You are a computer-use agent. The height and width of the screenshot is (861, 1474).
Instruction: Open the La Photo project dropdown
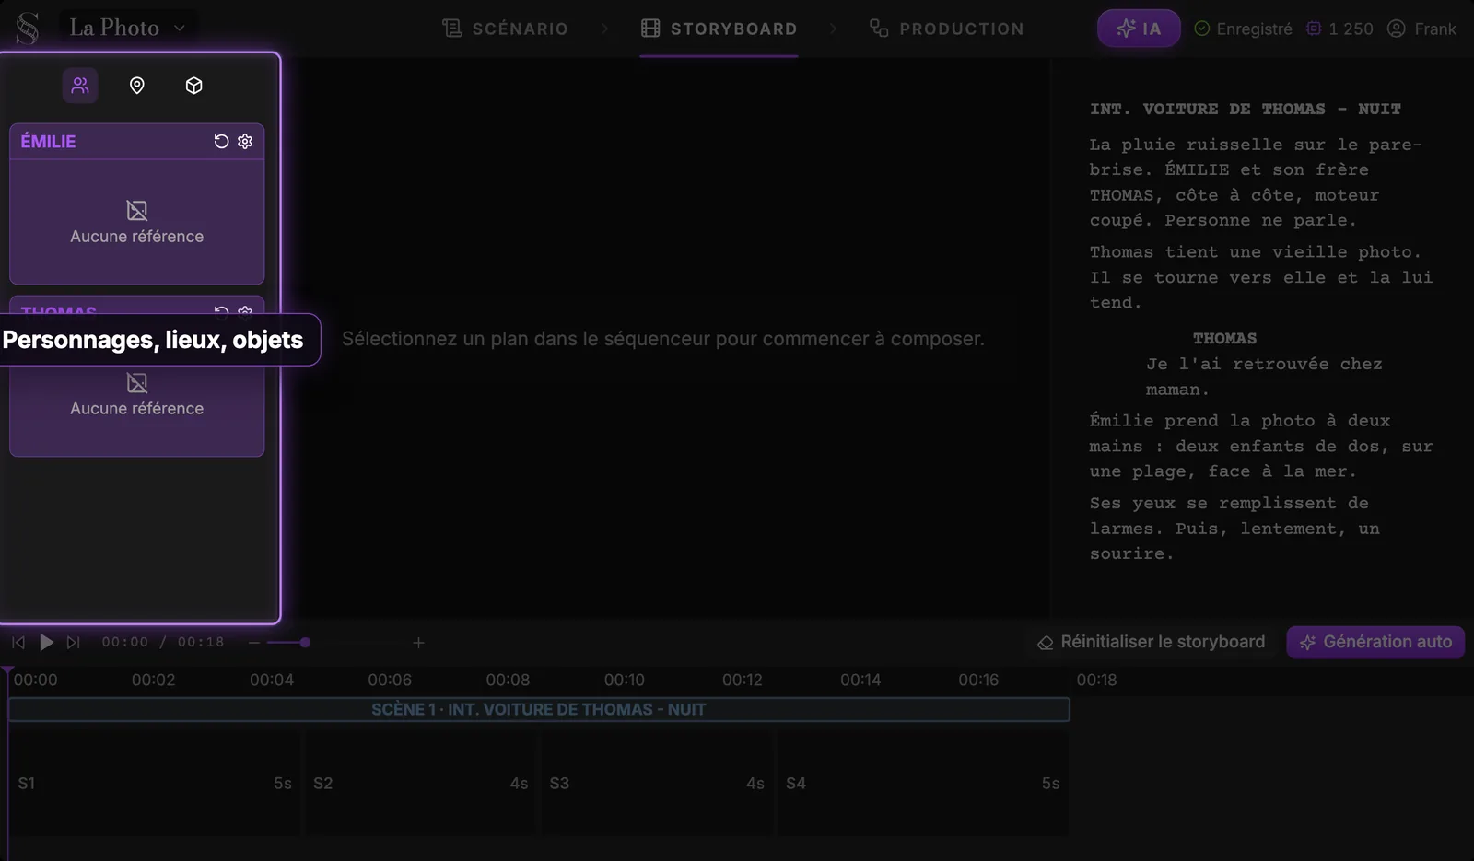point(128,28)
